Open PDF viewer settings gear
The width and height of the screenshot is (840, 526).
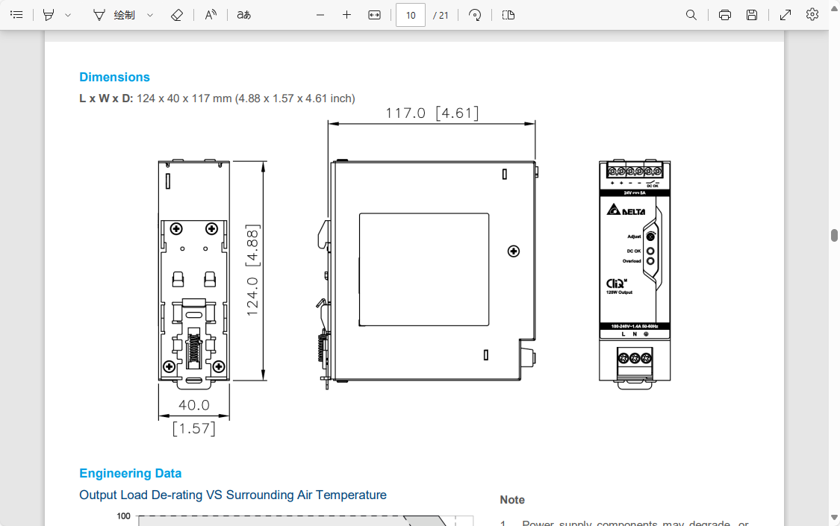pyautogui.click(x=812, y=15)
